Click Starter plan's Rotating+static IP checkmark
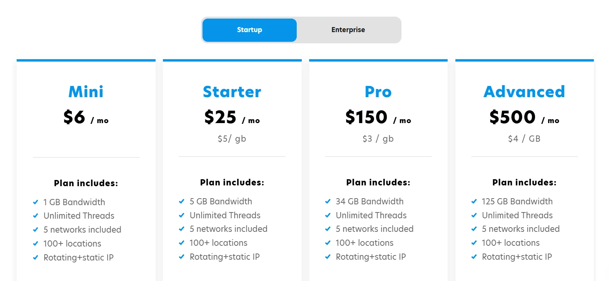The height and width of the screenshot is (281, 609). coord(182,257)
